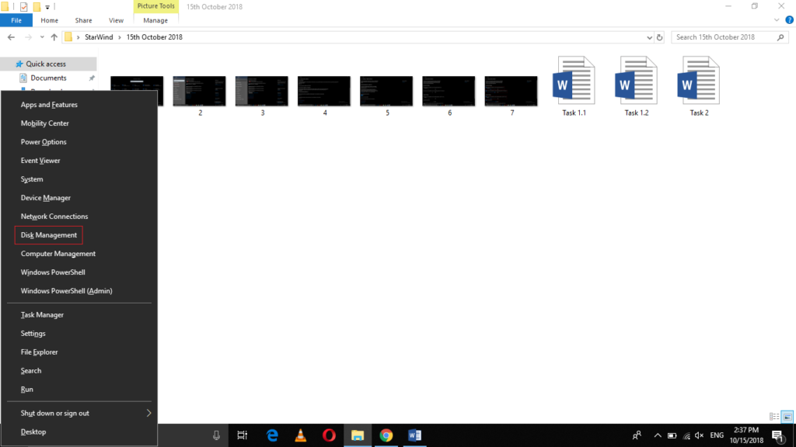Go up one folder level

click(54, 37)
